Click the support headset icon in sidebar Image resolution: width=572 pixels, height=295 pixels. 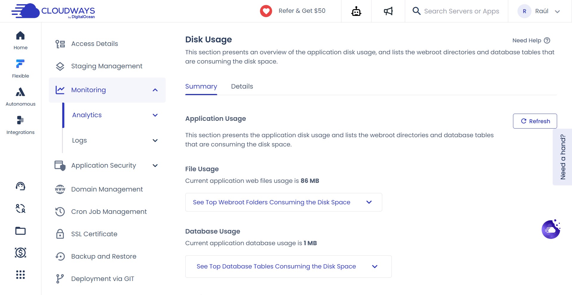click(20, 186)
